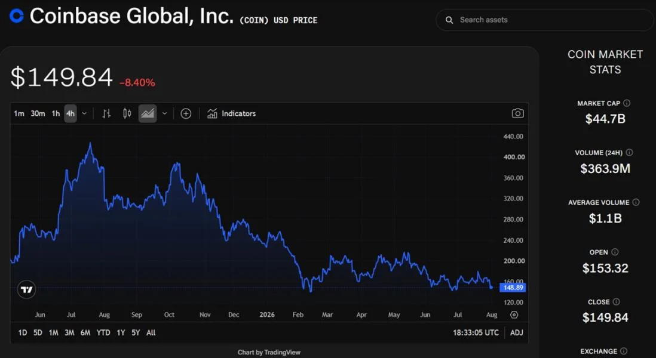
Task: Click the TradingView logo on chart
Action: pos(27,289)
